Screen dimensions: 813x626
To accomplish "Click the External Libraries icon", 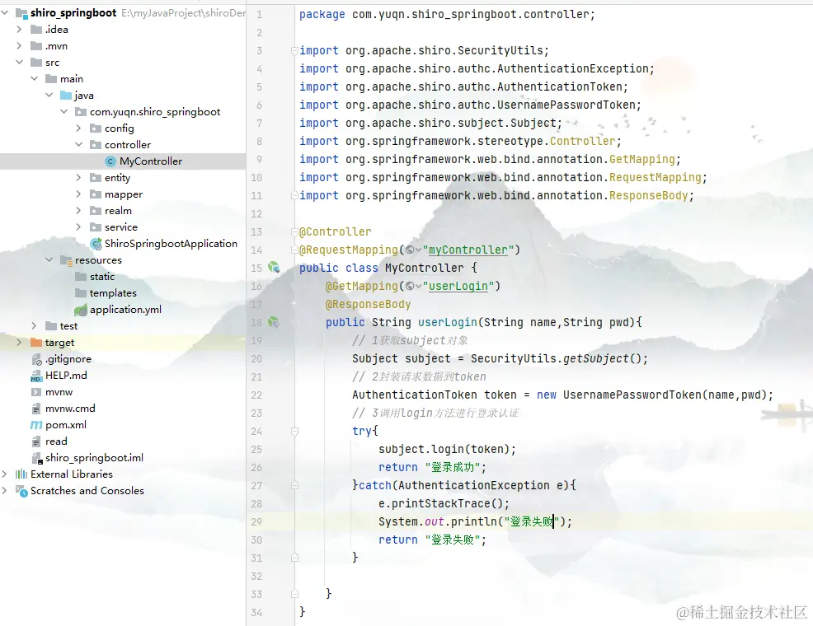I will coord(21,474).
